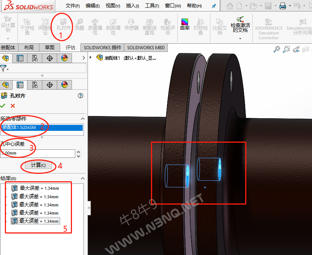Click the print icon in title toolbar
This screenshot has width=312, height=255.
point(282,6)
